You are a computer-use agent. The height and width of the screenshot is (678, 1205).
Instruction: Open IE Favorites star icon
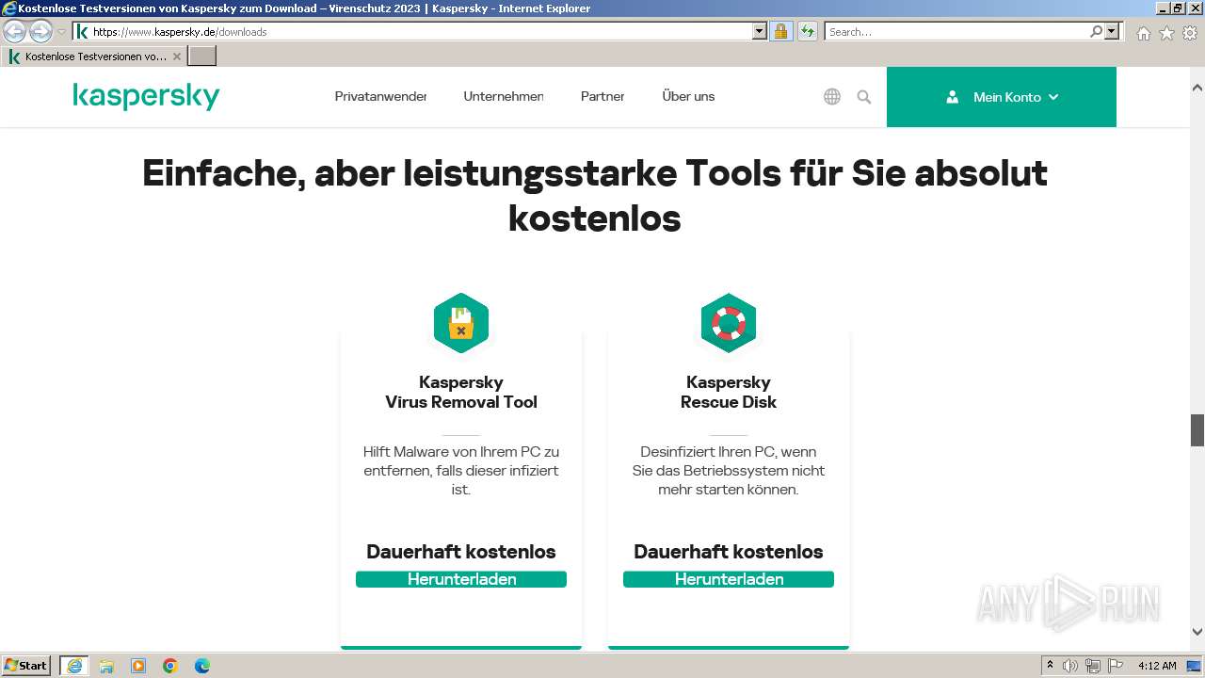1166,33
